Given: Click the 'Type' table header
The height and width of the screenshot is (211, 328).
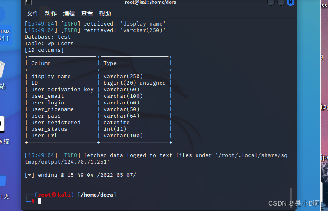Looking at the screenshot, I should tap(110, 63).
